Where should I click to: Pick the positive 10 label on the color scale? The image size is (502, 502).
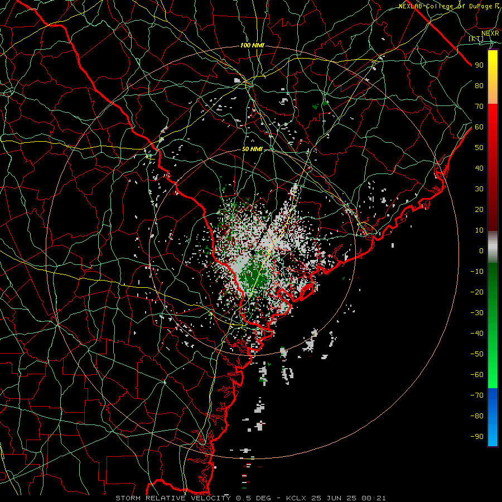479,230
